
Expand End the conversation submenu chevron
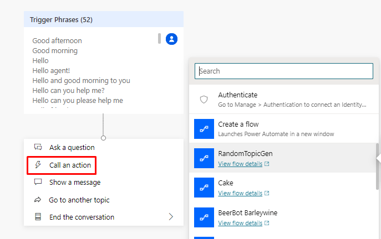171,217
